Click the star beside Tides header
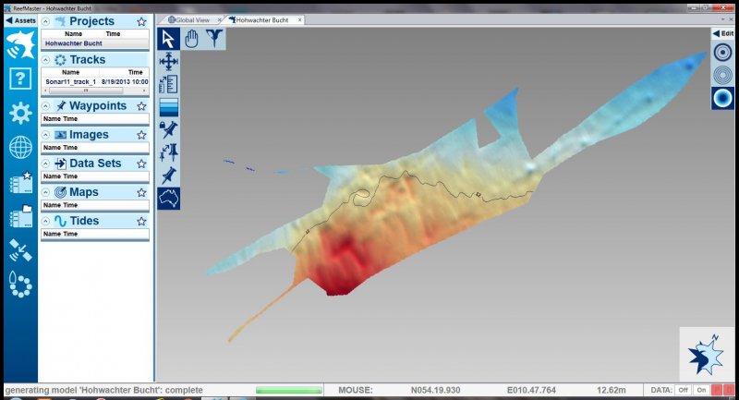The width and height of the screenshot is (739, 400). pyautogui.click(x=141, y=221)
